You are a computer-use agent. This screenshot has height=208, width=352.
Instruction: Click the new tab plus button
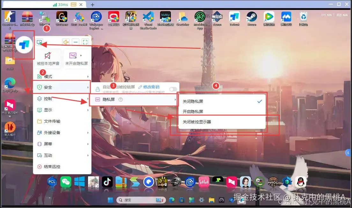coord(92,5)
